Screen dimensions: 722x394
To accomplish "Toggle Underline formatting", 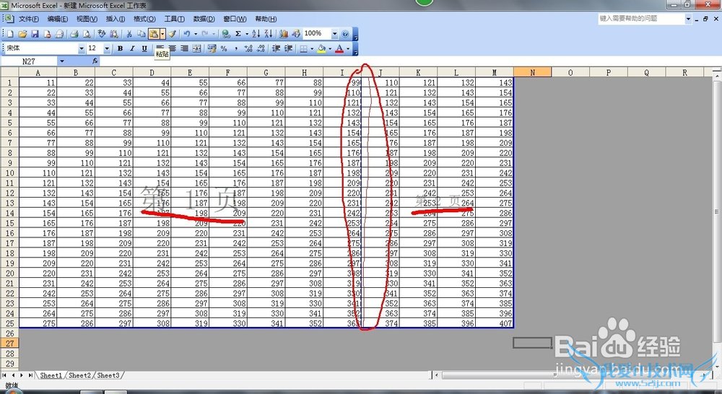I will 144,49.
